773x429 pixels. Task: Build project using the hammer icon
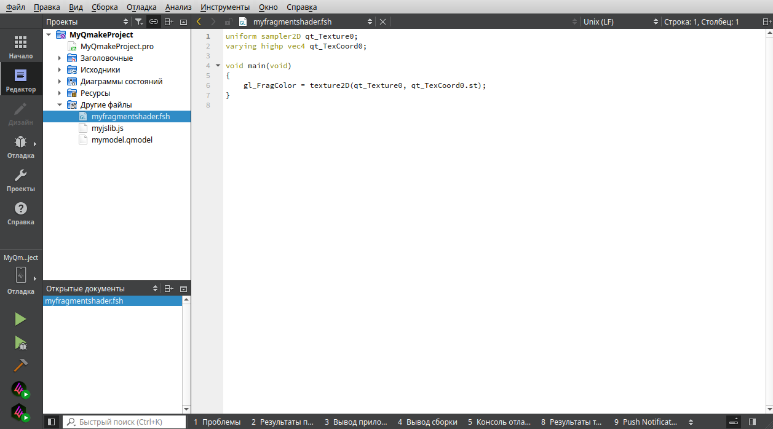[20, 366]
